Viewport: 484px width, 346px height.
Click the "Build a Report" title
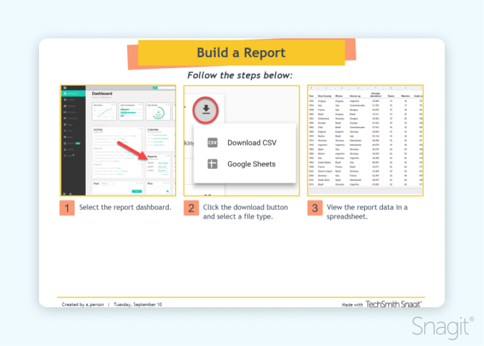(x=241, y=53)
